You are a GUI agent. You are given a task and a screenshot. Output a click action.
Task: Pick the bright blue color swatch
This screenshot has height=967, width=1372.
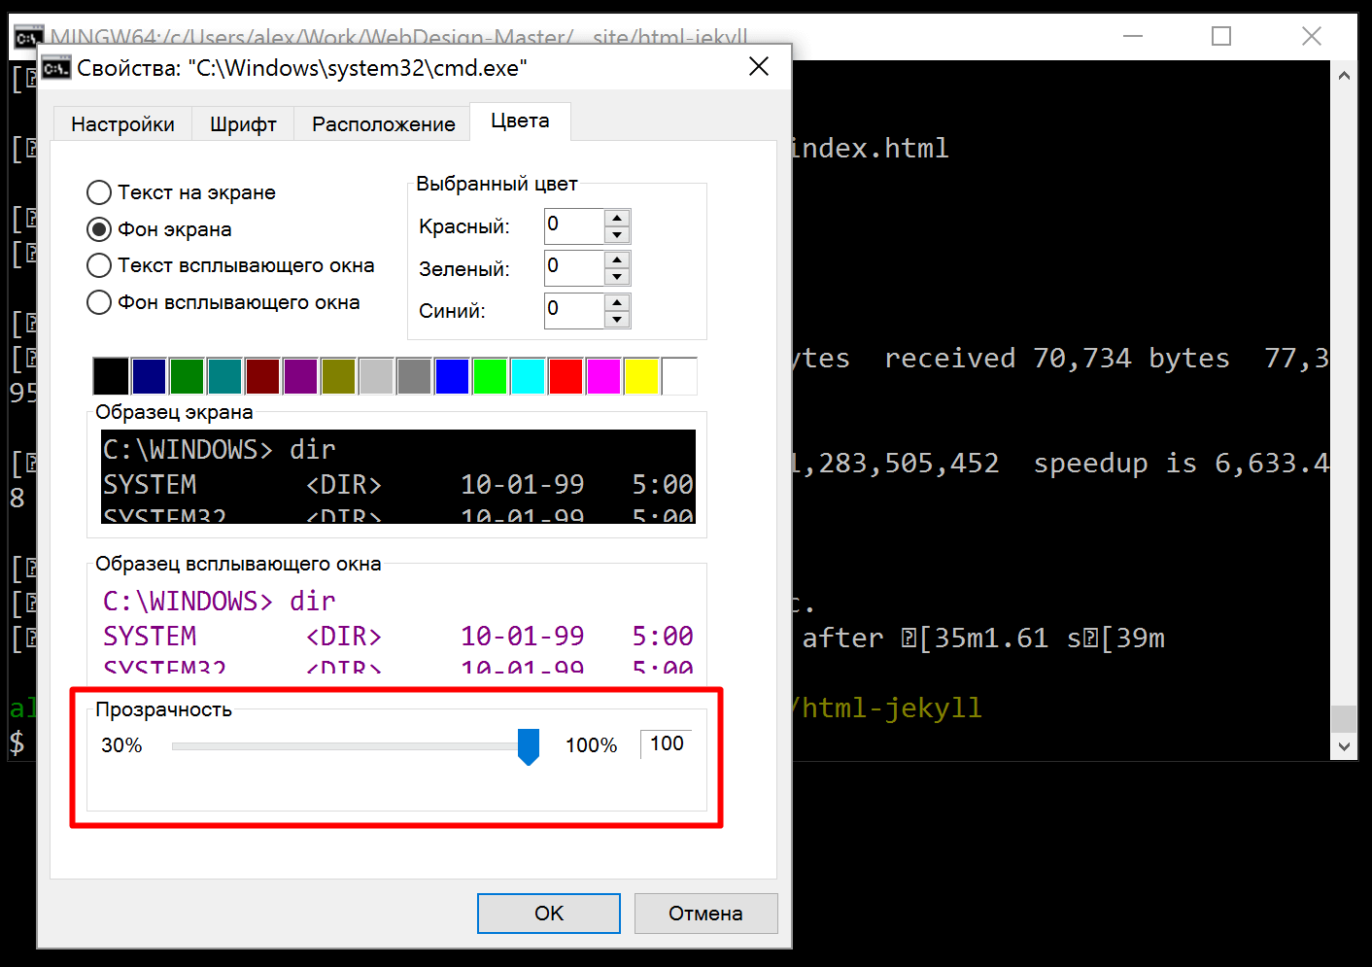(x=452, y=376)
